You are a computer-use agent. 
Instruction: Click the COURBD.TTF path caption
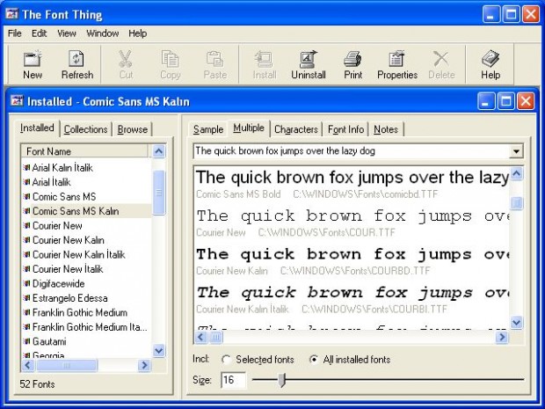(355, 271)
